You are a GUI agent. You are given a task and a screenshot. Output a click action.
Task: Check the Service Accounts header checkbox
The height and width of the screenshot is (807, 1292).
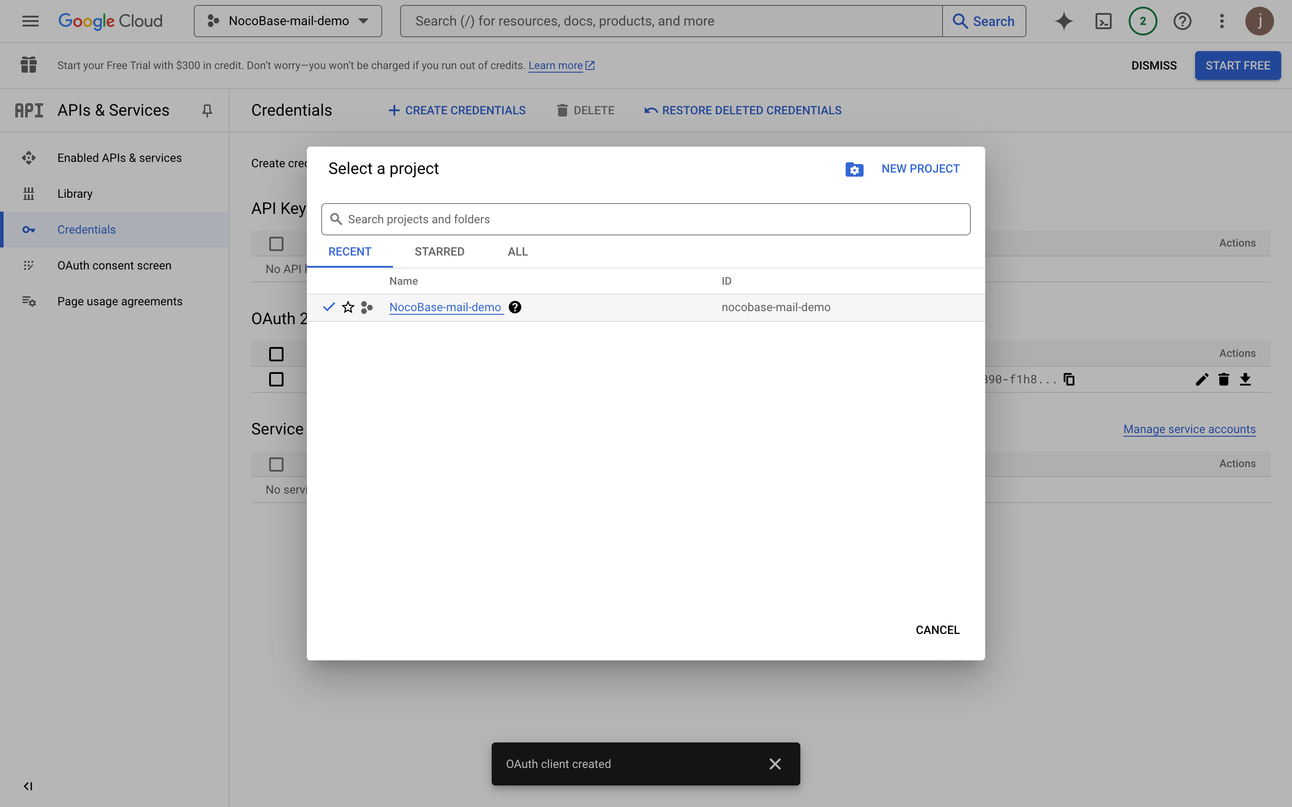click(276, 464)
